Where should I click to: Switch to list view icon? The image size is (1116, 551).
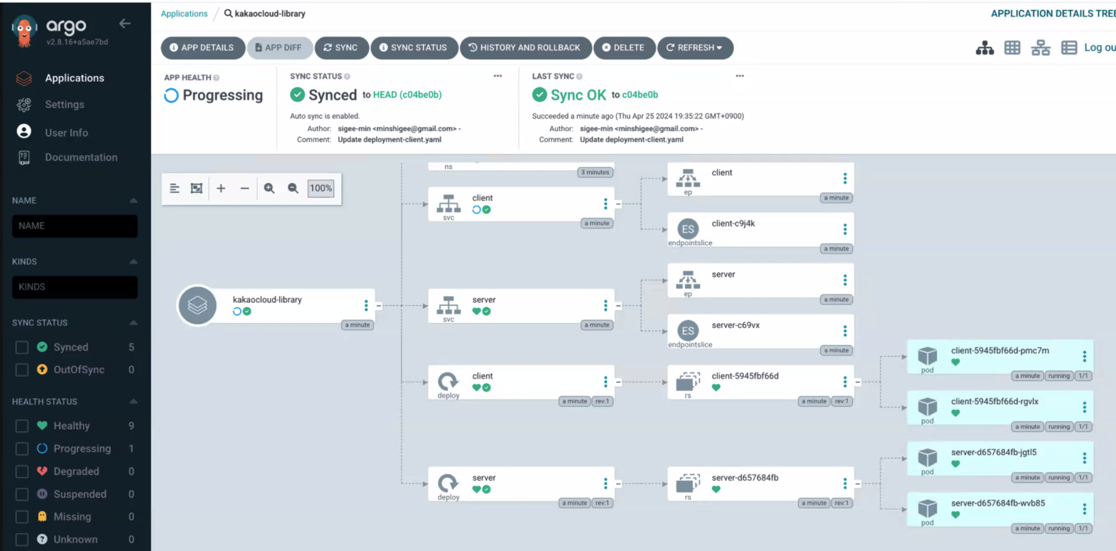[x=1069, y=48]
